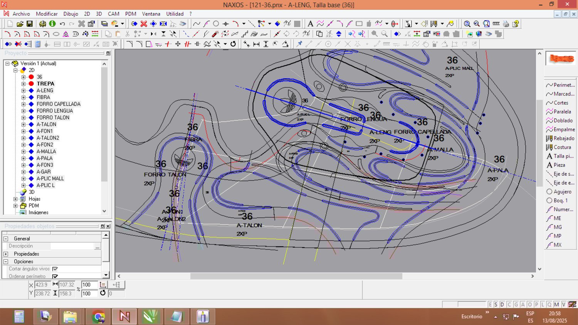Screen dimensions: 578x325
Task: Select the circle drawing tool
Action: (216, 24)
